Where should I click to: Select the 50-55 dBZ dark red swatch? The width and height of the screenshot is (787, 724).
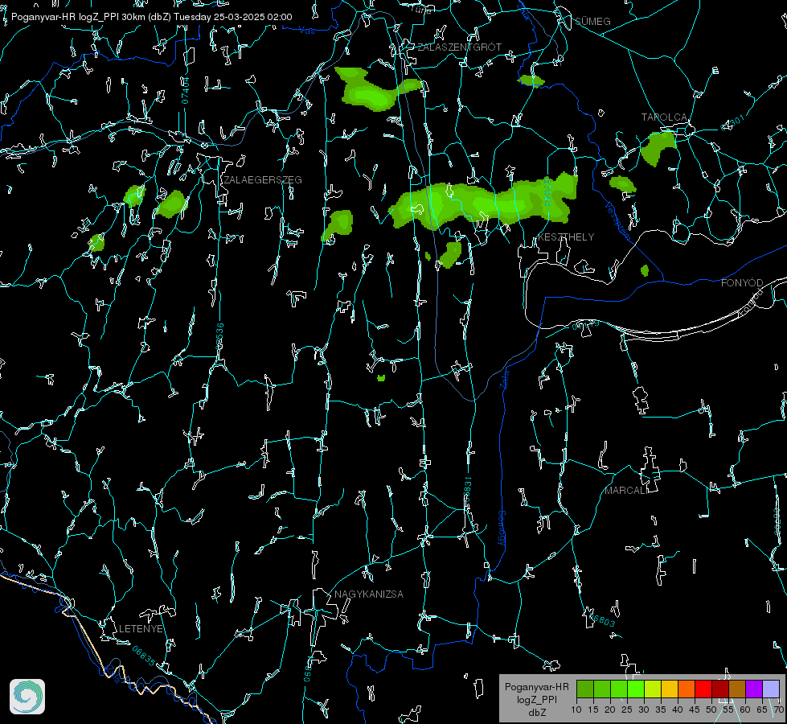(x=720, y=689)
